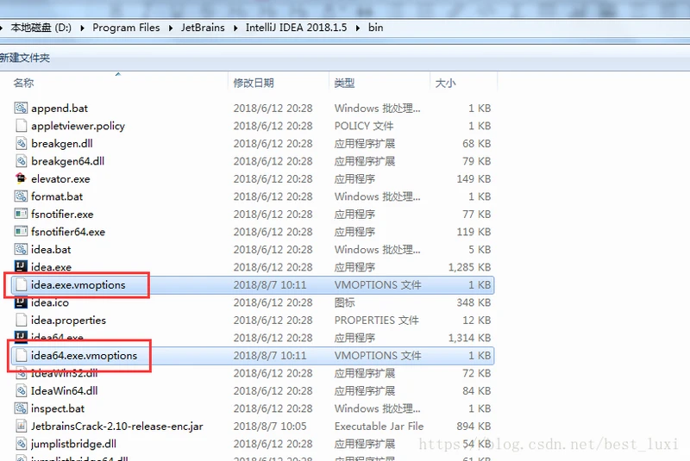The height and width of the screenshot is (461, 690).
Task: Click the 894 KB size cell
Action: (474, 427)
